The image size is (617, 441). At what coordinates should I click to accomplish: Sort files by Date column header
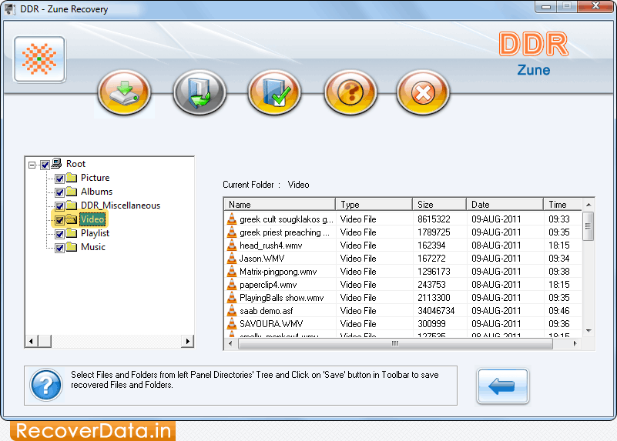pos(505,205)
